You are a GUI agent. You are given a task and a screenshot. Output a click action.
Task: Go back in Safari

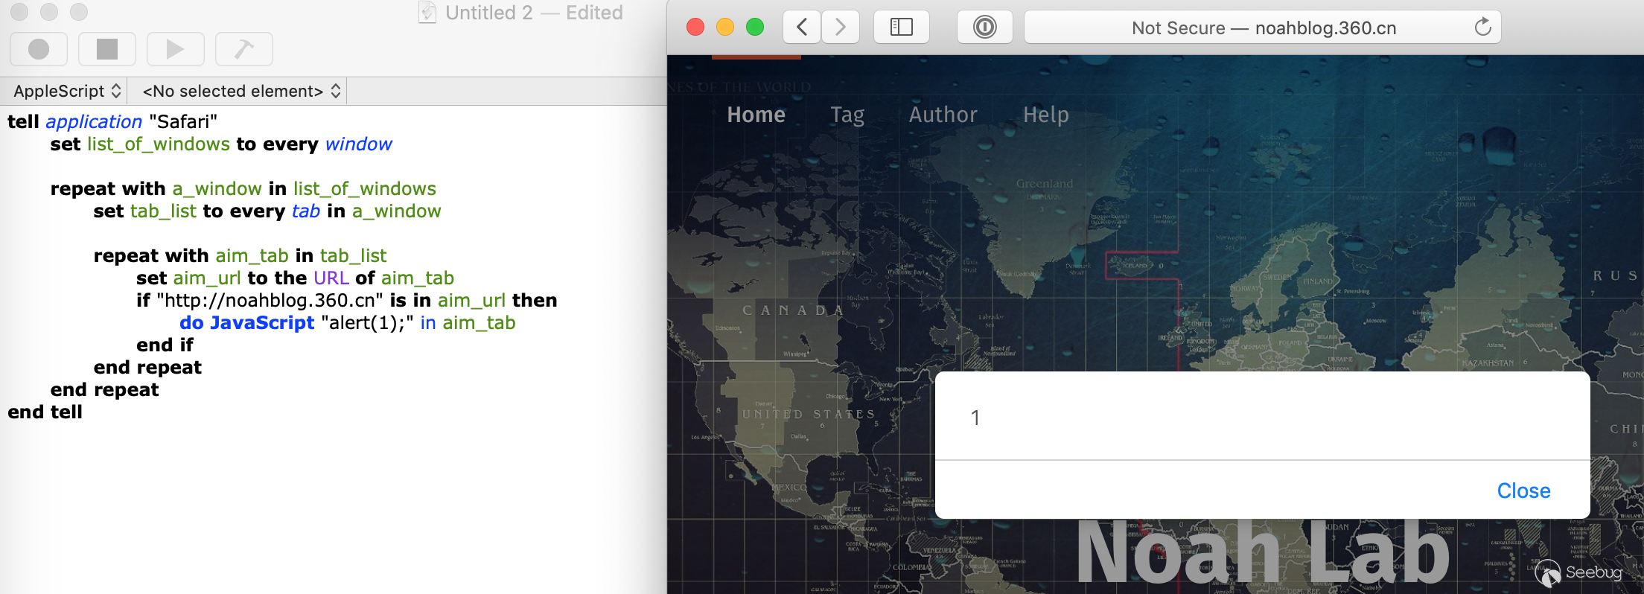coord(802,28)
